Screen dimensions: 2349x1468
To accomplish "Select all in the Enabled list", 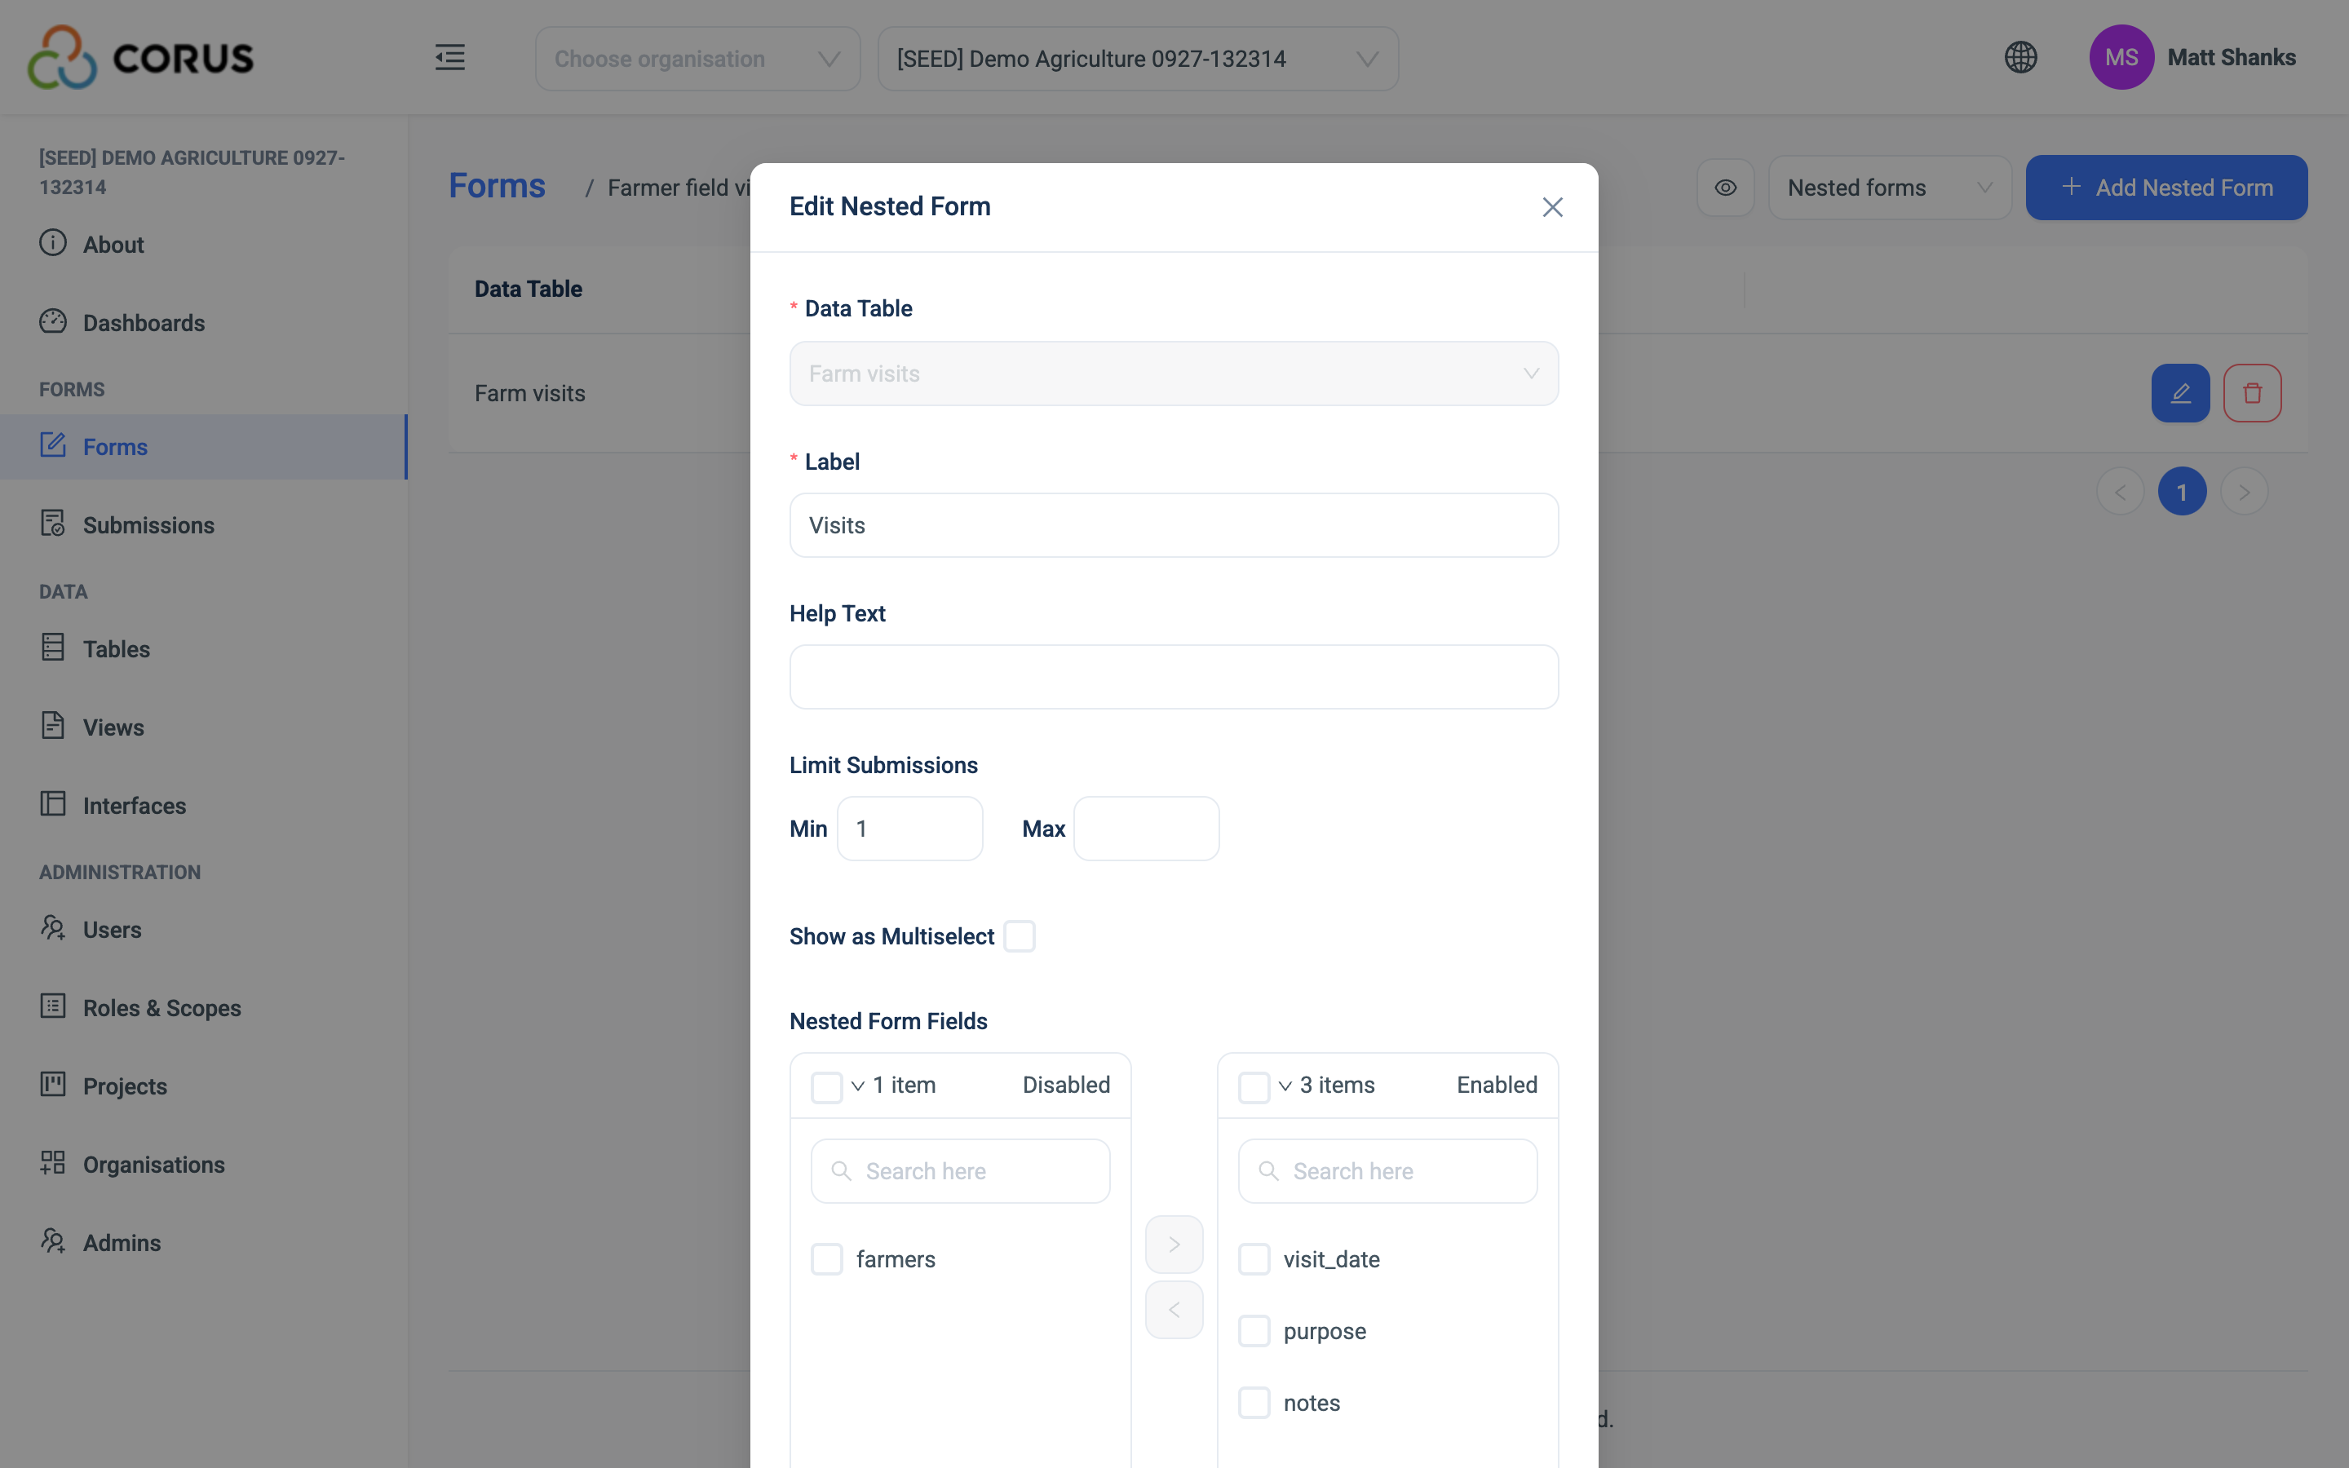I will (1253, 1086).
